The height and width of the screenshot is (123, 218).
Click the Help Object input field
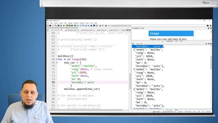175,28
